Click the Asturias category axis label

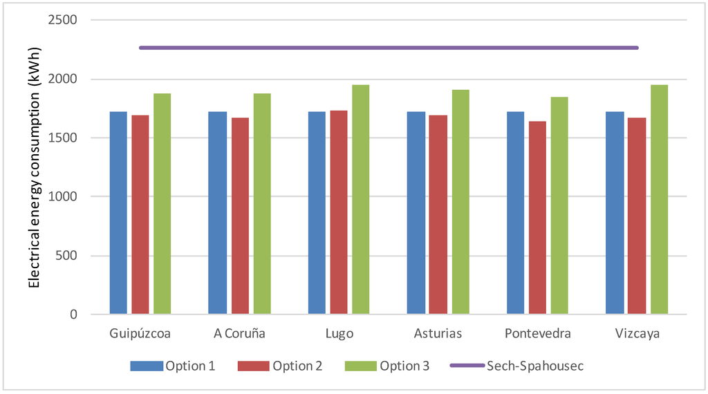tap(438, 334)
